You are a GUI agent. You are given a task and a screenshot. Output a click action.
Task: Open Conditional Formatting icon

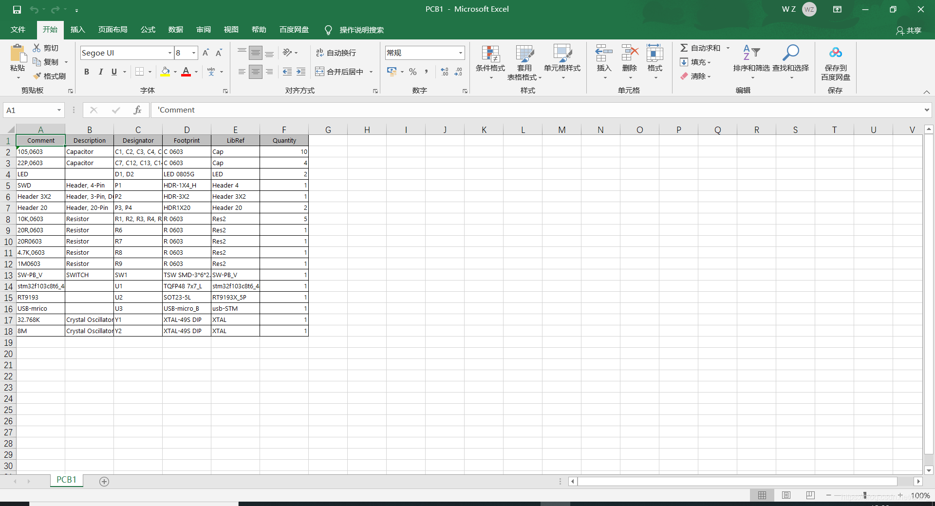tap(490, 54)
